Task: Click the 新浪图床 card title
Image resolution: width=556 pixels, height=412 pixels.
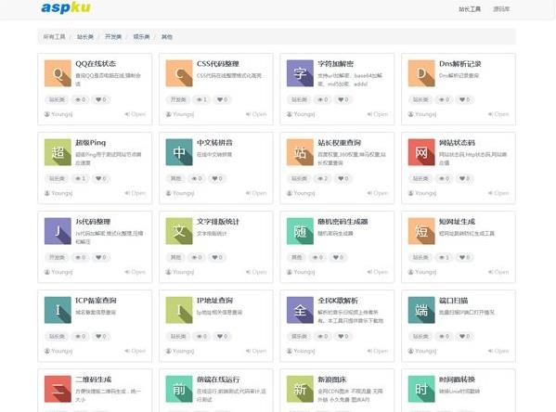Action: click(332, 380)
